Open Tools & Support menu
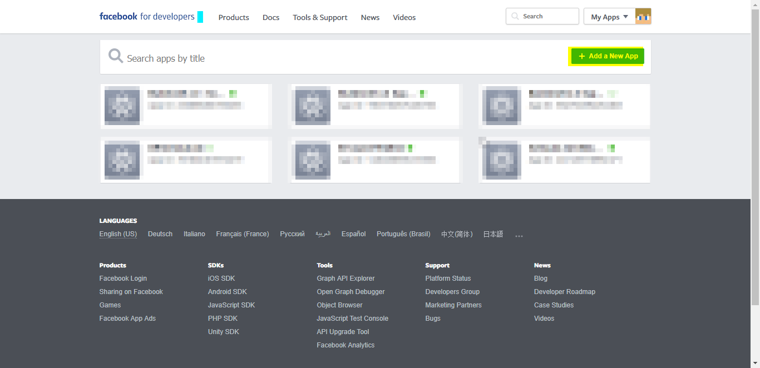 [x=320, y=17]
